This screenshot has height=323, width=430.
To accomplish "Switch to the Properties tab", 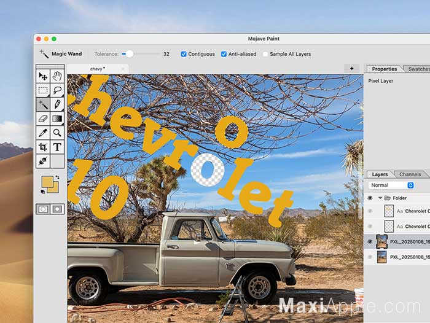I will click(384, 69).
